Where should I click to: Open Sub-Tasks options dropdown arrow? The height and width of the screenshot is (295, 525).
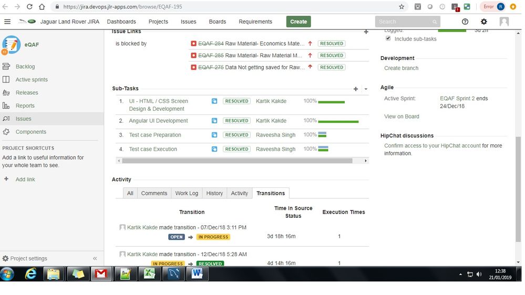(366, 89)
